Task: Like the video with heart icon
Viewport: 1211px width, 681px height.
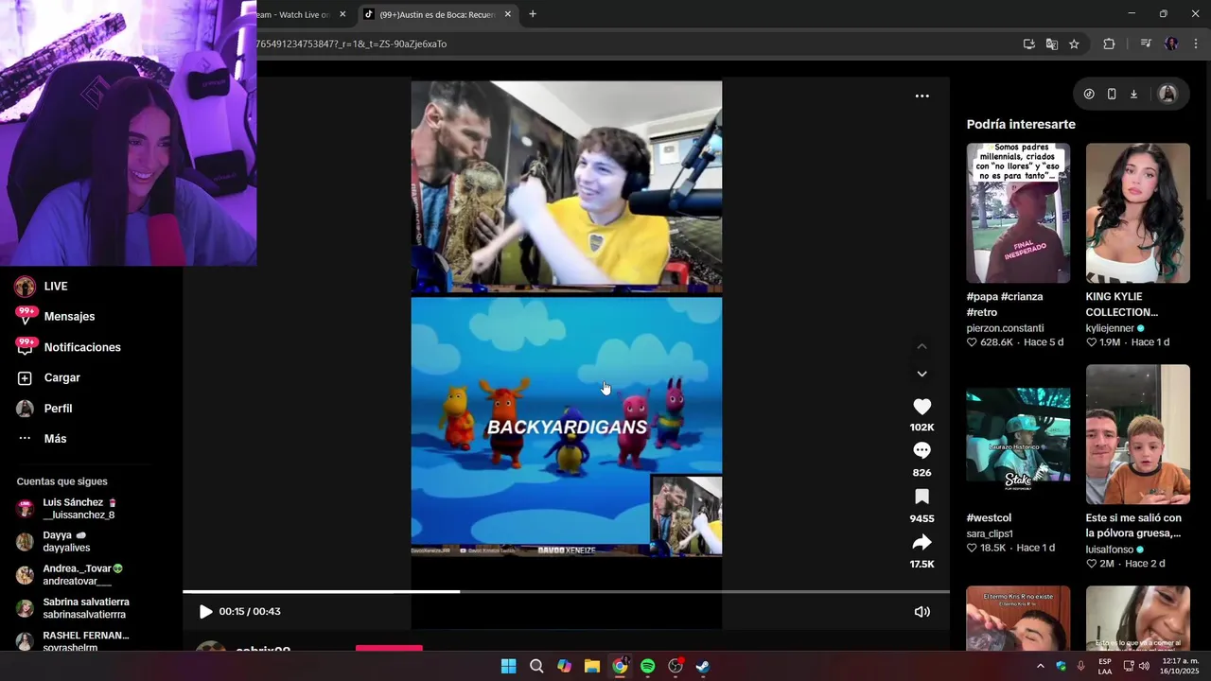Action: [921, 407]
